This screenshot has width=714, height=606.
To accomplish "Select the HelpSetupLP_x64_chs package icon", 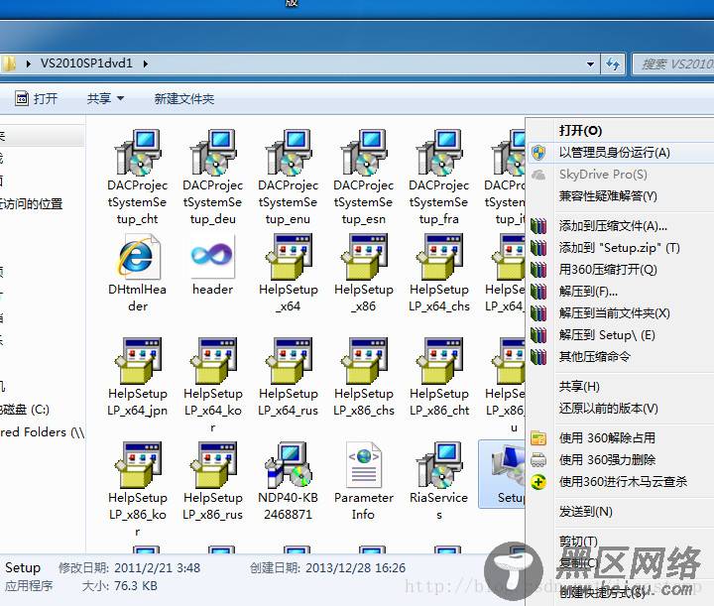I will pos(439,257).
